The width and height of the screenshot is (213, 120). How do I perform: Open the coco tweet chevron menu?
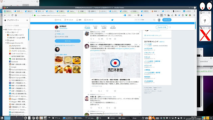139,32
